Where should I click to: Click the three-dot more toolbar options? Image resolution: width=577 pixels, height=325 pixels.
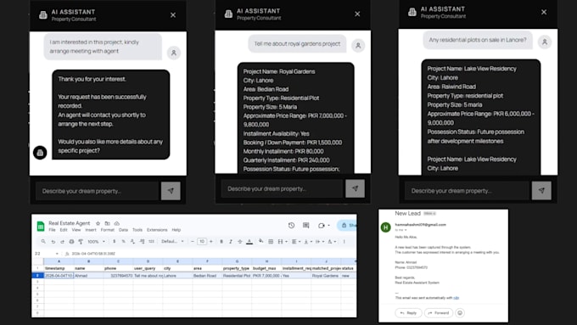[x=344, y=242]
